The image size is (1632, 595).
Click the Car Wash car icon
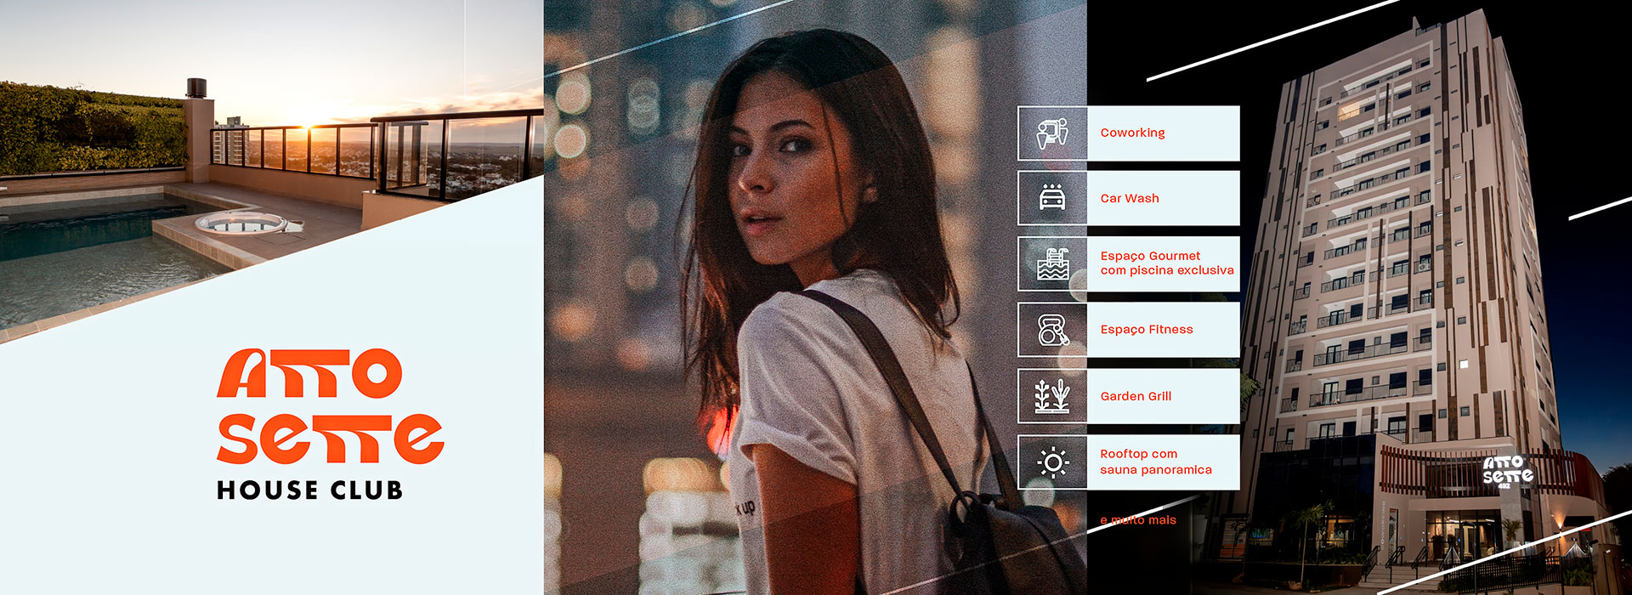(x=1052, y=198)
